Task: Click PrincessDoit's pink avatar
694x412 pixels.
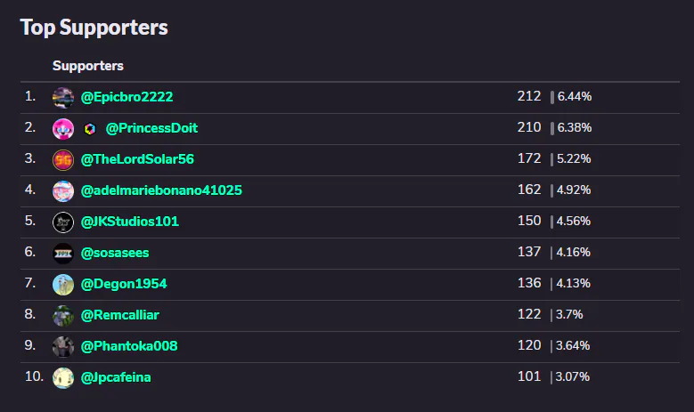Action: pyautogui.click(x=63, y=129)
